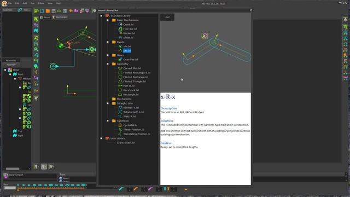Select Translating Position.lxl file
The height and width of the screenshot is (197, 350).
coord(137,134)
